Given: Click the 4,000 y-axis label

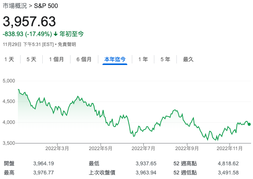Looking at the screenshot, I should pos(9,122).
